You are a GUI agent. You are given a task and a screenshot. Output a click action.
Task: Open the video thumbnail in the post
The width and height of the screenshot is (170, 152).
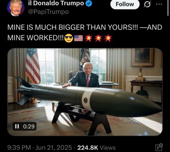point(85,92)
